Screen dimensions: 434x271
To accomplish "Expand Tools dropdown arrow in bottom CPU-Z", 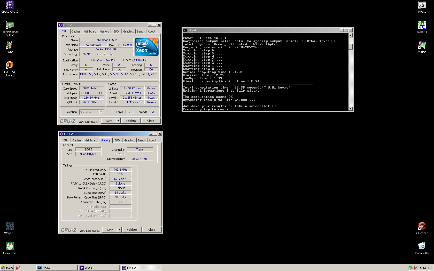I will click(119, 230).
